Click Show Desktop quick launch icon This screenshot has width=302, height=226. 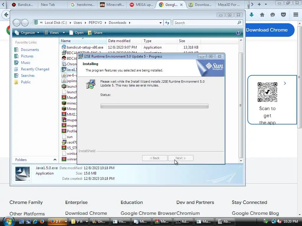pyautogui.click(x=21, y=222)
